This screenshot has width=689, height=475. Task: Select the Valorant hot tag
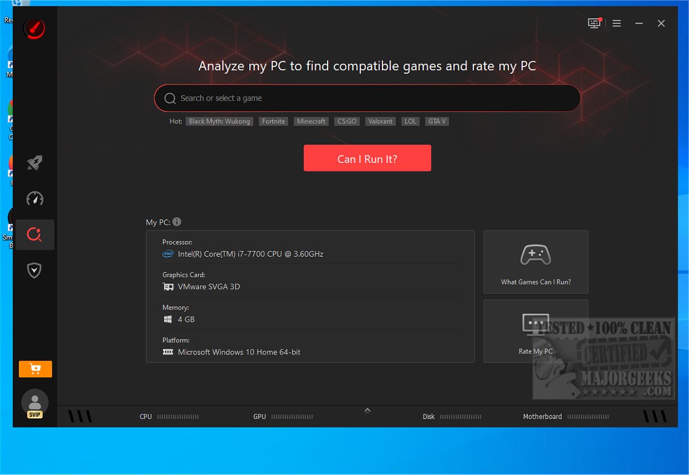pos(380,121)
